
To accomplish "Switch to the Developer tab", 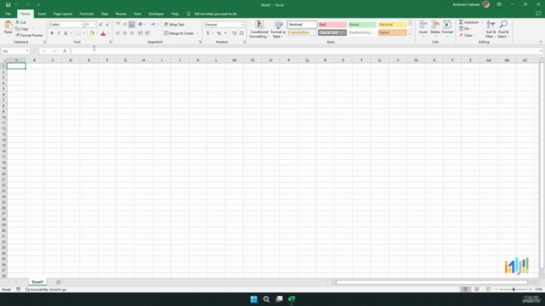I will coord(156,14).
